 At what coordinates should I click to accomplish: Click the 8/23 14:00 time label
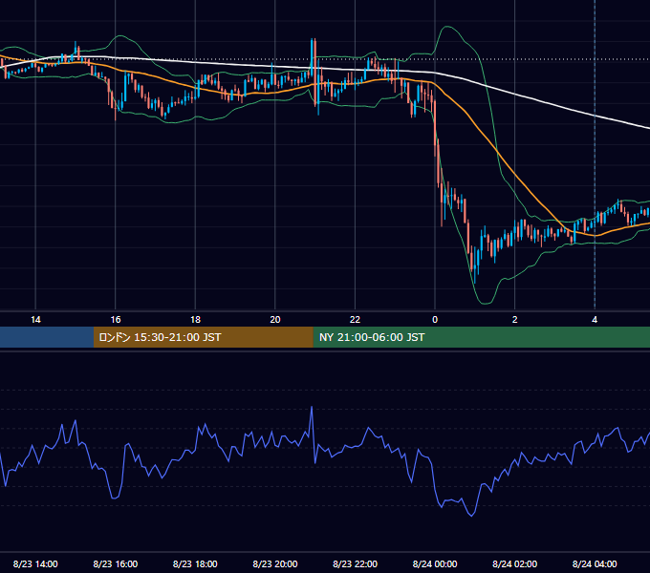pos(35,563)
